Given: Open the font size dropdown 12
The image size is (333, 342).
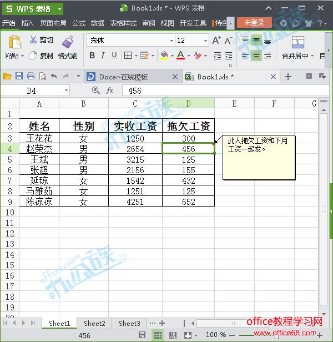Looking at the screenshot, I should pyautogui.click(x=205, y=41).
